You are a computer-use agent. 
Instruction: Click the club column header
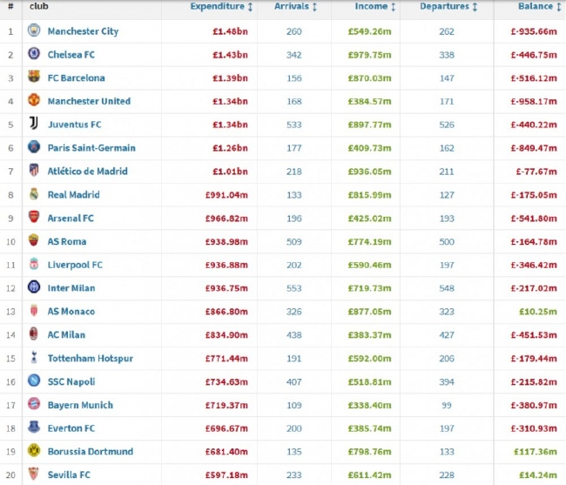click(39, 7)
